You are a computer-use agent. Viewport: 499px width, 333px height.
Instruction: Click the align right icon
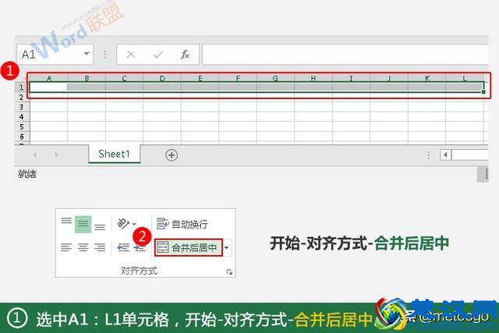tap(100, 247)
